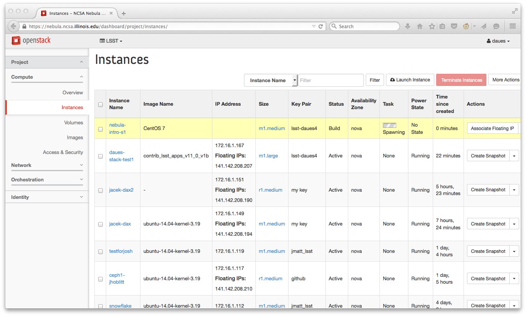Open the URL history dropdown arrow
The height and width of the screenshot is (316, 526).
tap(314, 27)
